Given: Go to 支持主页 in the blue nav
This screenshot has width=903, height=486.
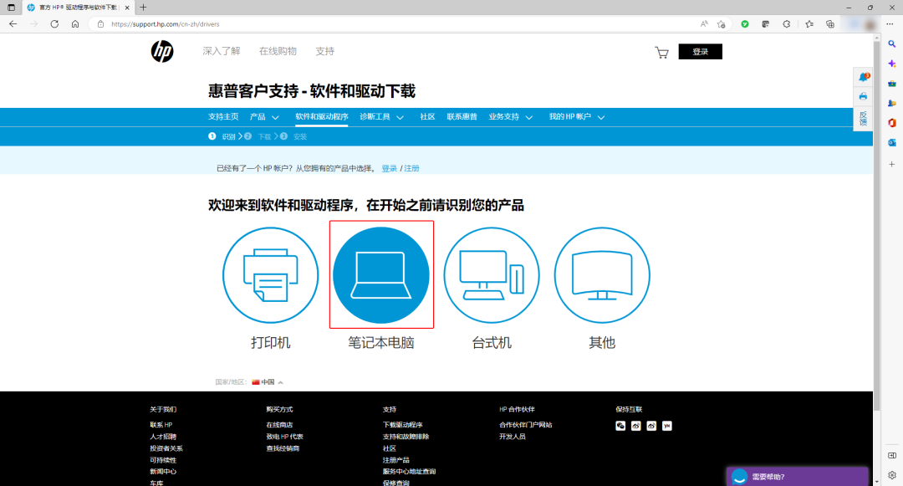Looking at the screenshot, I should click(x=223, y=117).
